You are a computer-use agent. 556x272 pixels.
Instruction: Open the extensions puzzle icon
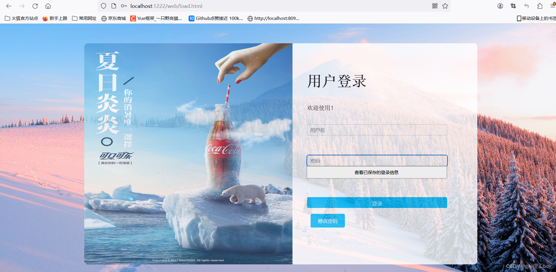click(540, 6)
